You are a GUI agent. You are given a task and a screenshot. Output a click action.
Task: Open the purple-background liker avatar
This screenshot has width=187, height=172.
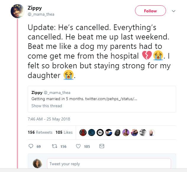coord(126,133)
